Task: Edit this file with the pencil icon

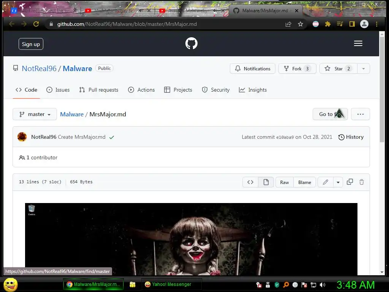Action: 326,182
